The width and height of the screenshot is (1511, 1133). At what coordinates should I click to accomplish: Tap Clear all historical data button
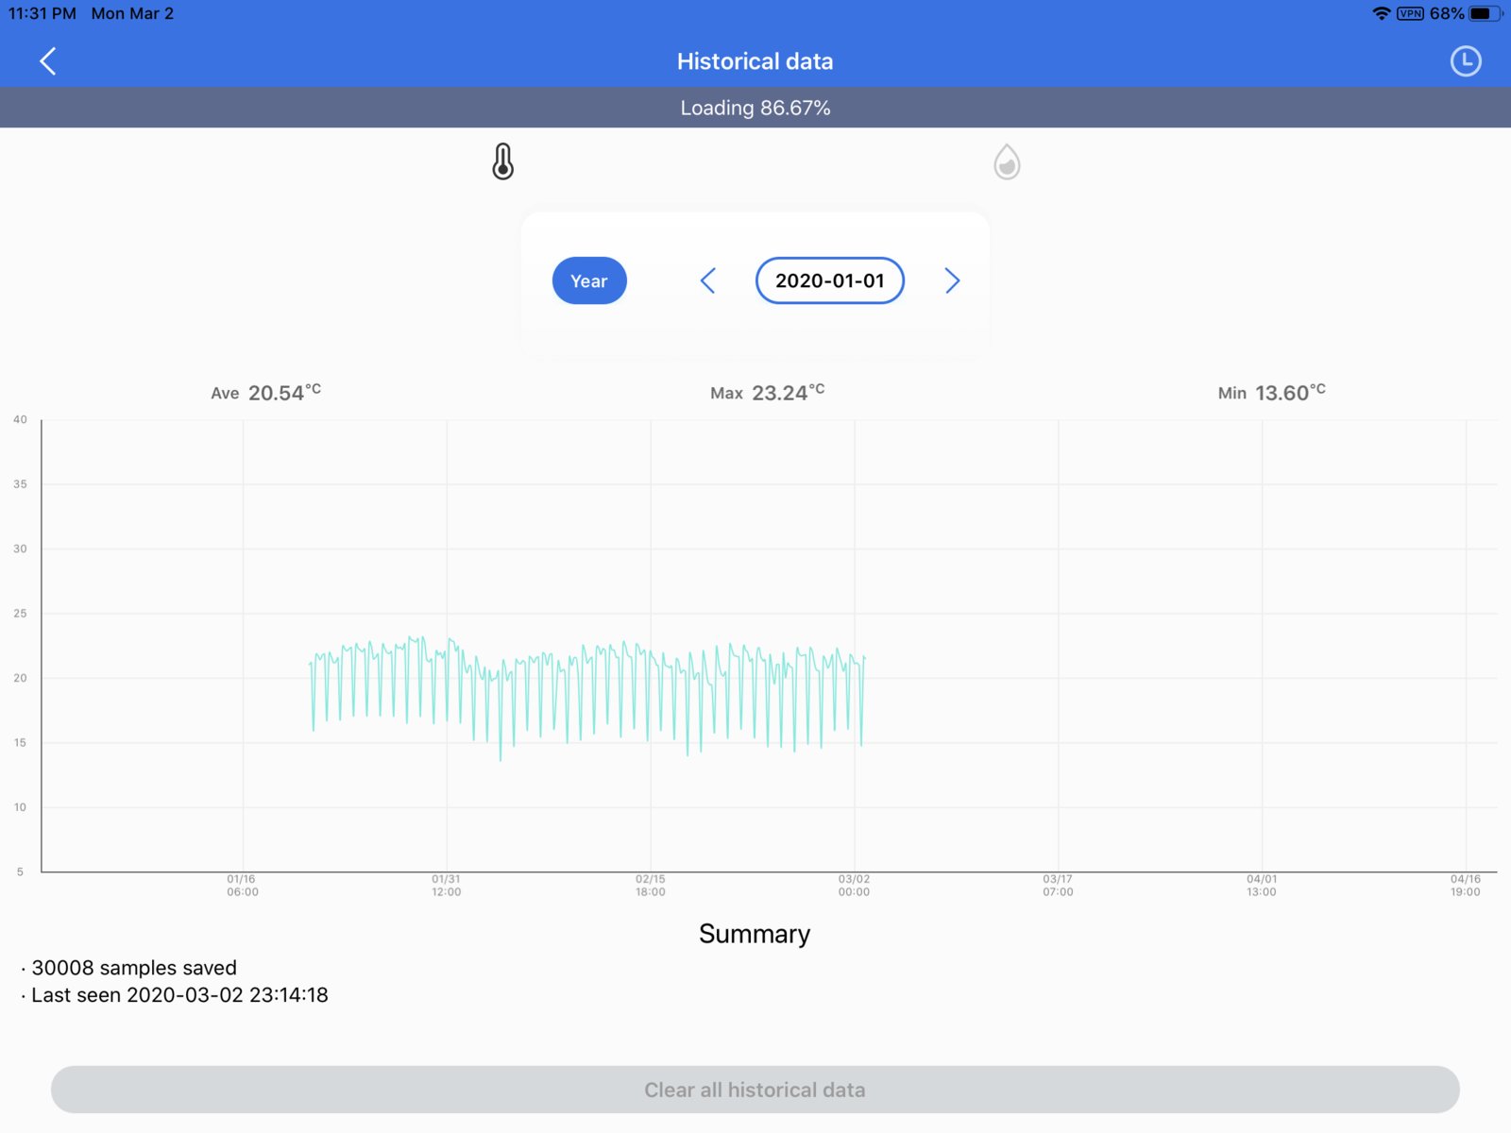pos(755,1090)
